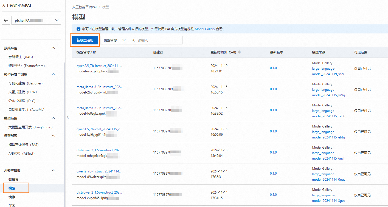This screenshot has width=388, height=207.
Task: Open 模型在线服务 (EAS) in sidebar
Action: click(24, 145)
